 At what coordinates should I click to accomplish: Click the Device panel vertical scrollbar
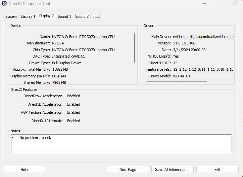click(x=135, y=48)
